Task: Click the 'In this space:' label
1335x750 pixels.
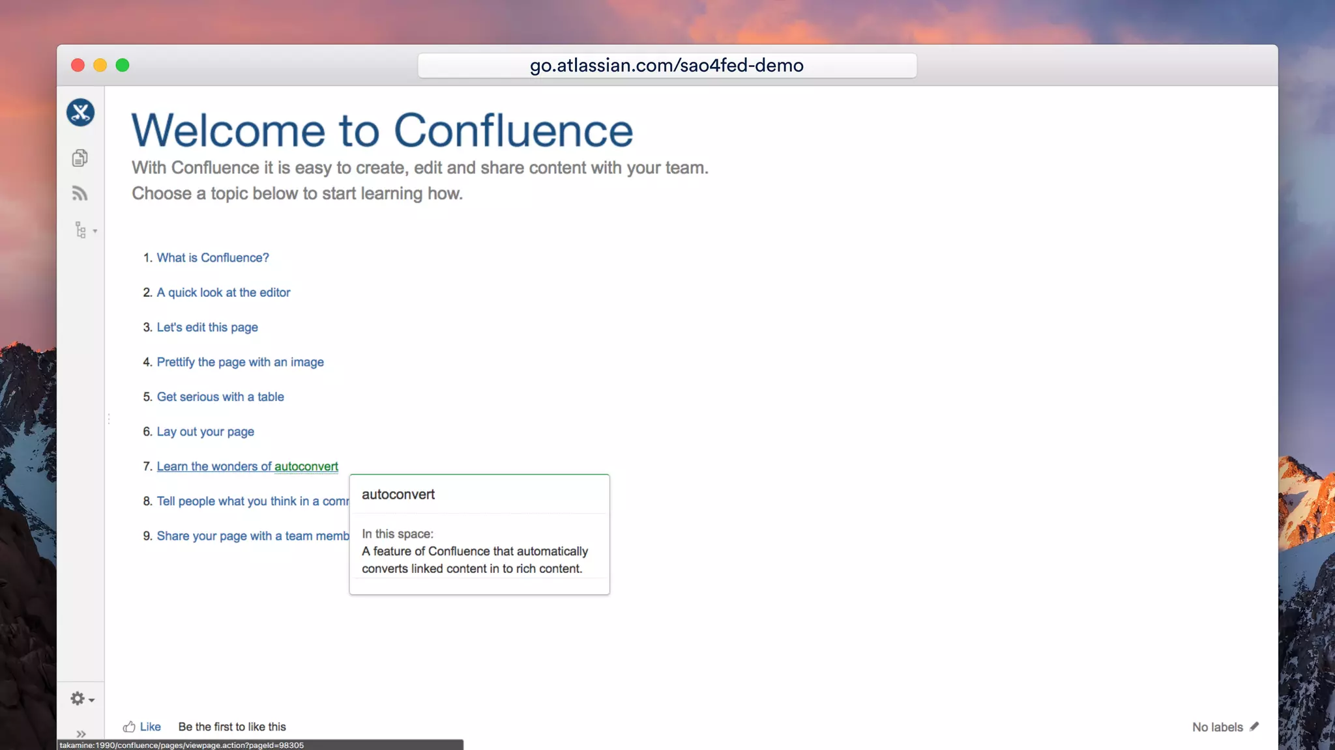Action: pyautogui.click(x=398, y=534)
